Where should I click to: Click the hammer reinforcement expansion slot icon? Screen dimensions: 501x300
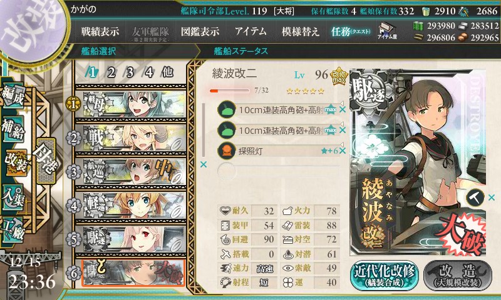click(x=475, y=197)
